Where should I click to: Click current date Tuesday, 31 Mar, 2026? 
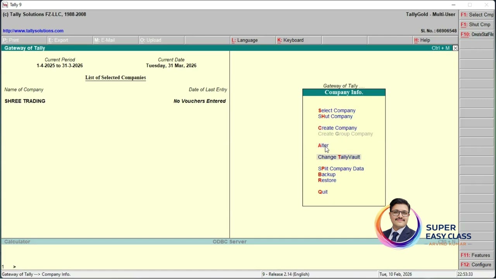(171, 65)
